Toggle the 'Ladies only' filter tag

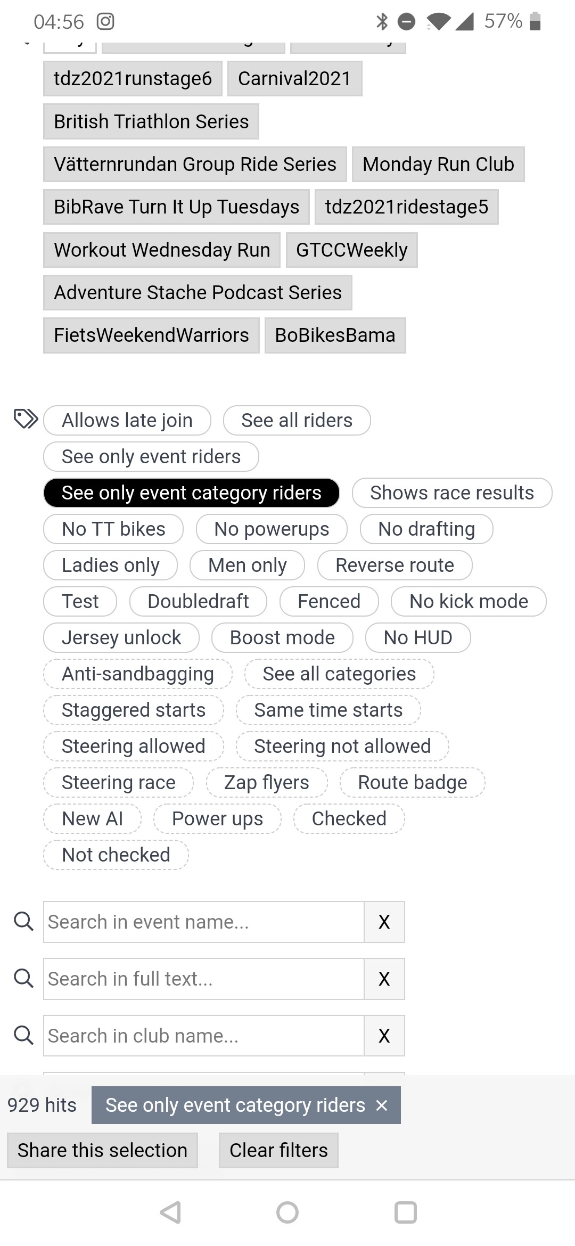[110, 565]
